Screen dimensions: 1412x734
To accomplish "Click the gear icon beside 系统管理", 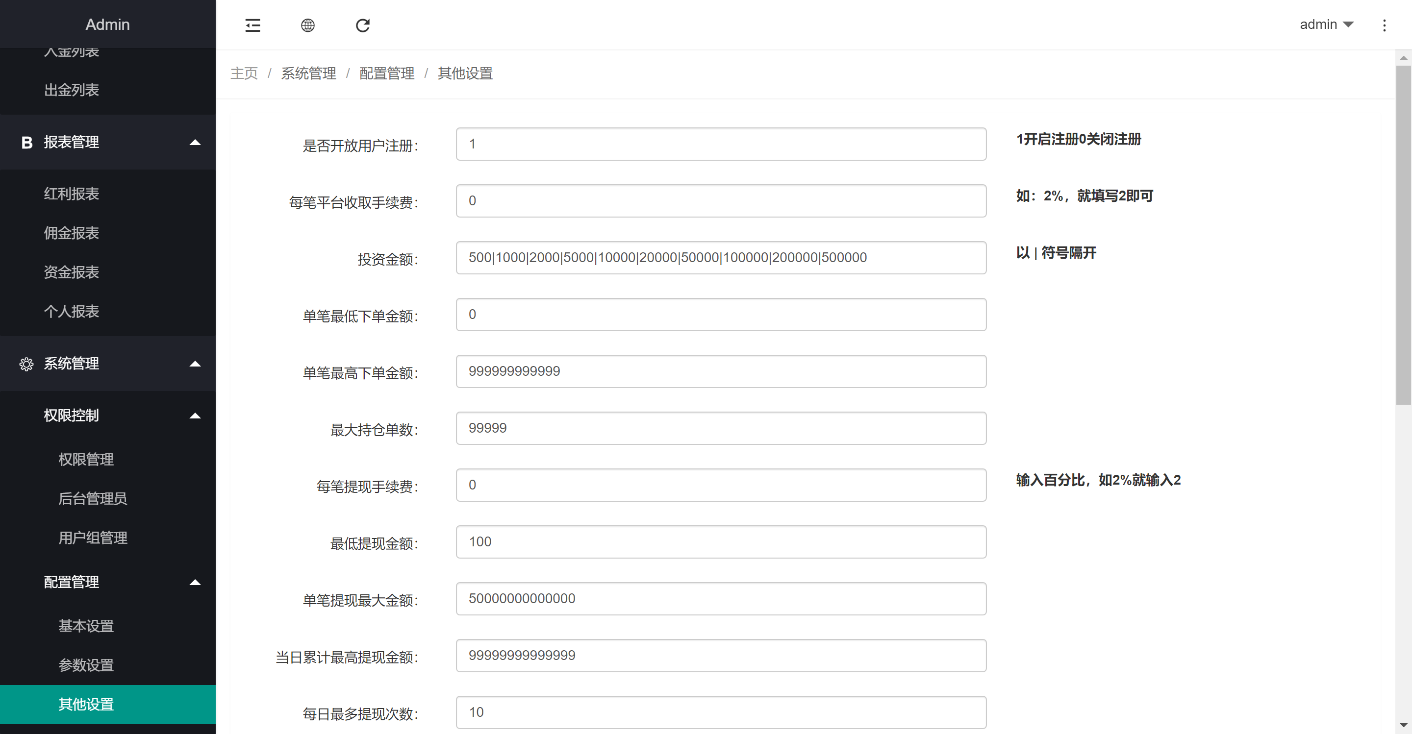I will pyautogui.click(x=26, y=364).
